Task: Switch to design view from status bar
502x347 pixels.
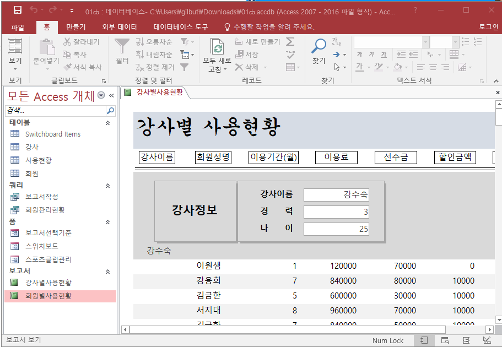Action: 487,340
